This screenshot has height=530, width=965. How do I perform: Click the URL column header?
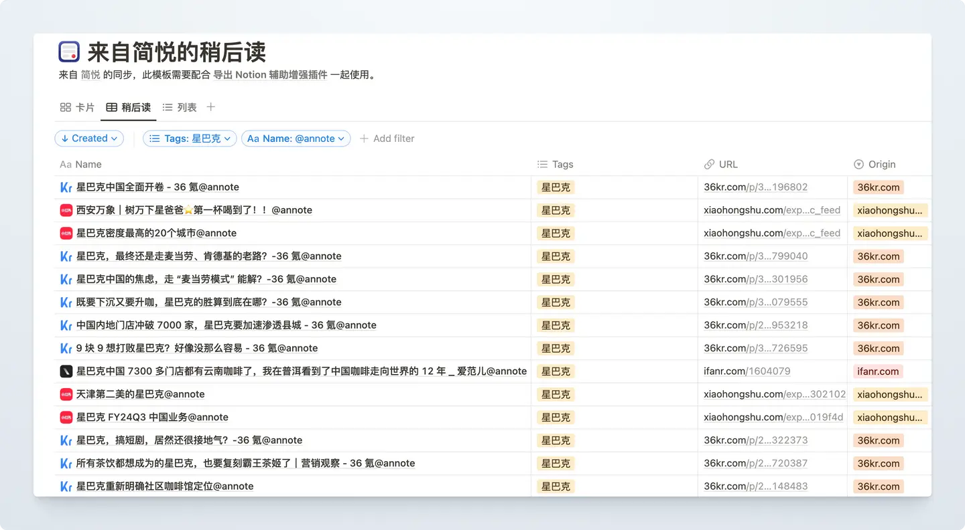[x=721, y=165]
